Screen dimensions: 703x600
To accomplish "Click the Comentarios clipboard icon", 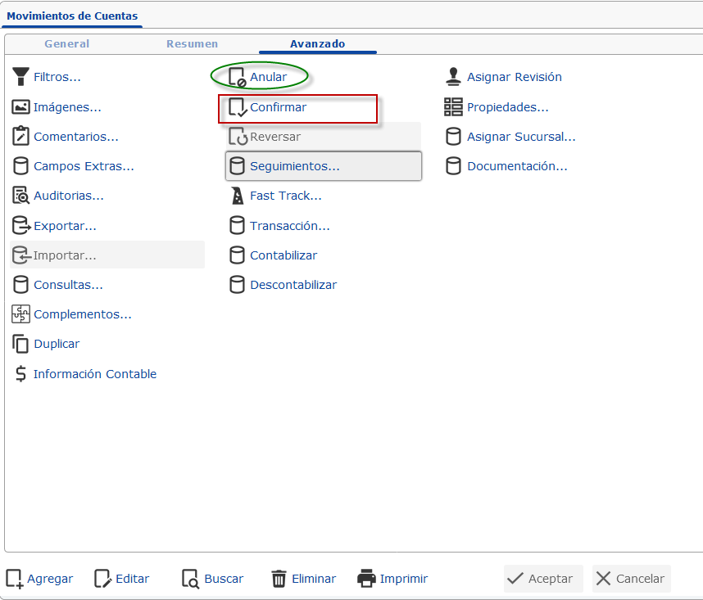I will [20, 136].
